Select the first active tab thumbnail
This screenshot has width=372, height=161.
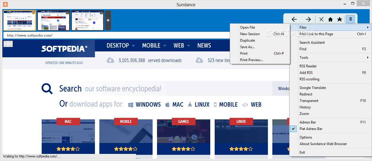[x=20, y=20]
